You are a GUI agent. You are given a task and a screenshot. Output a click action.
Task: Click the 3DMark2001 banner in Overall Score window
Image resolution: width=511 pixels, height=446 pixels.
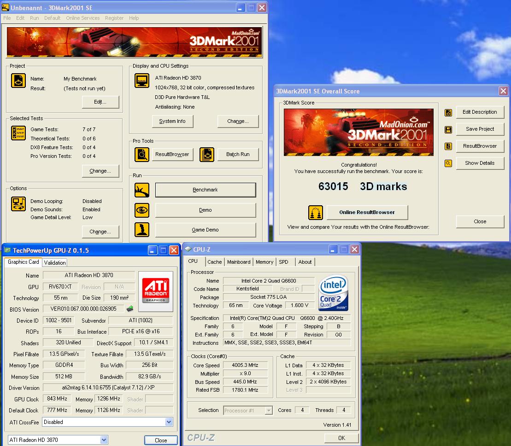click(358, 132)
